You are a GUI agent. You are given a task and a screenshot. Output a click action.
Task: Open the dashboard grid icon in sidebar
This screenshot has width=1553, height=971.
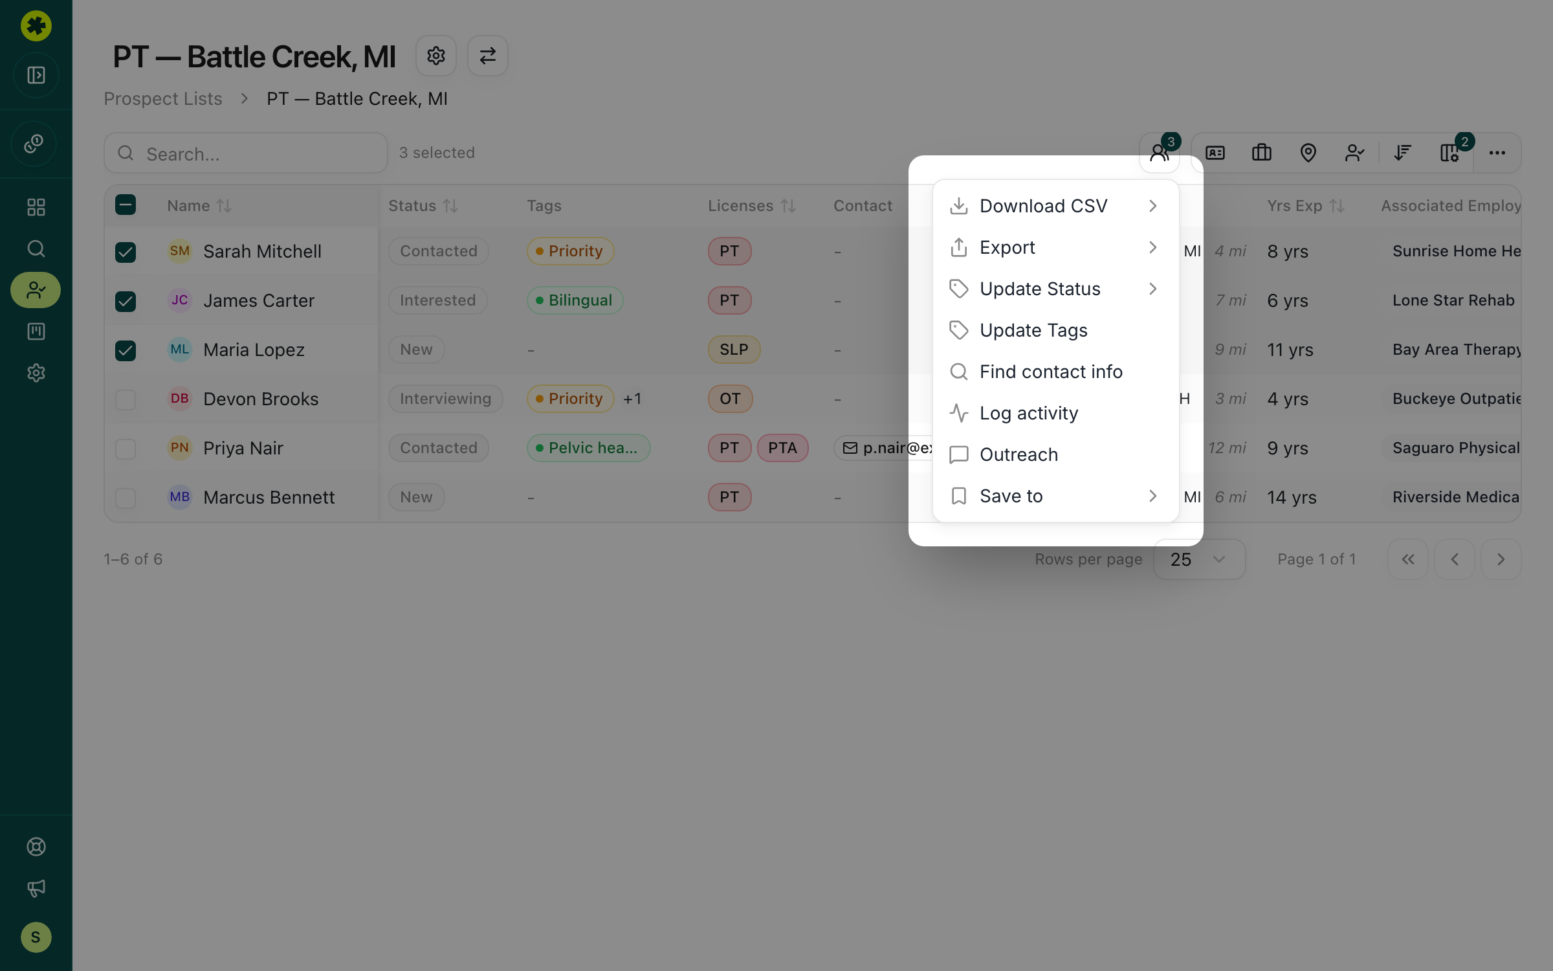click(x=36, y=207)
